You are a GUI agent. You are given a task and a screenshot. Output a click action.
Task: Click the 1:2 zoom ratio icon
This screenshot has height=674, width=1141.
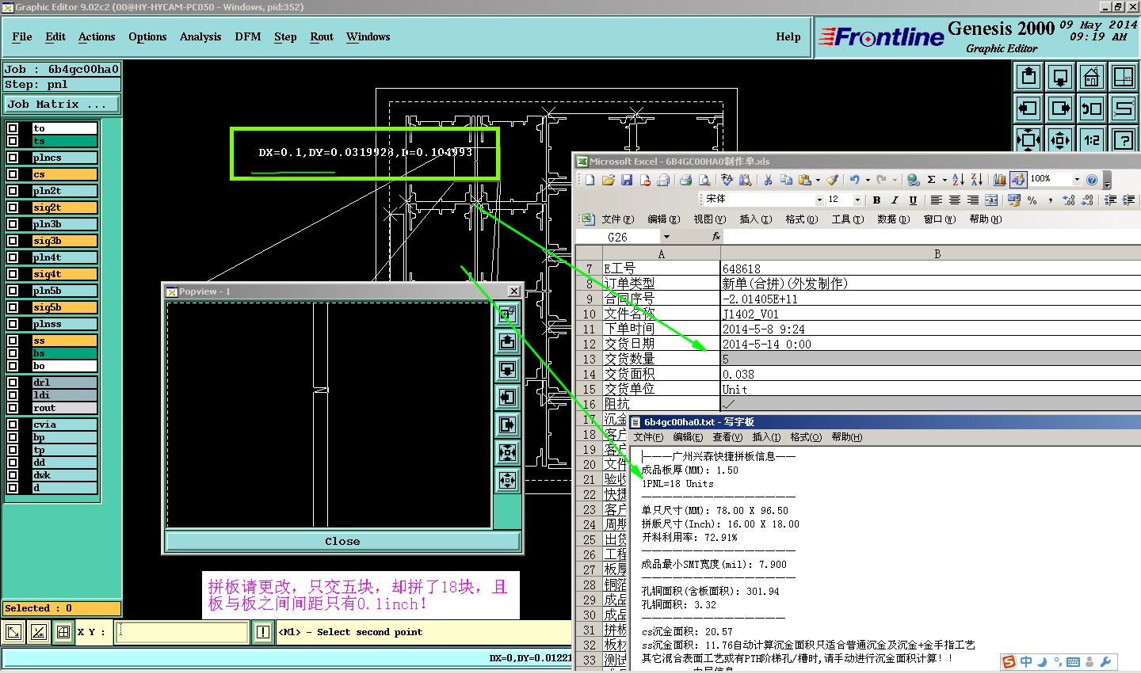click(x=1092, y=140)
